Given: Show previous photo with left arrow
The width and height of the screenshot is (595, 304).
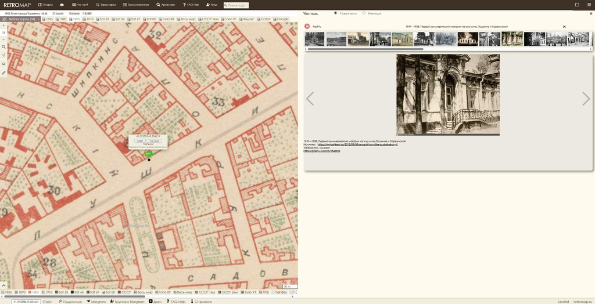Looking at the screenshot, I should coord(310,99).
